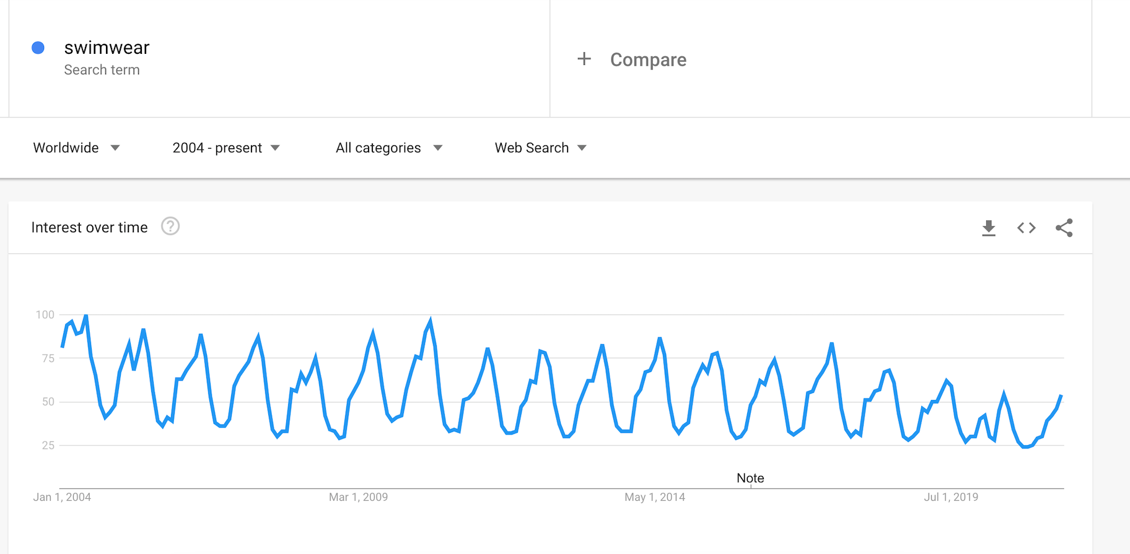
Task: Download the Interest over time data
Action: (989, 228)
